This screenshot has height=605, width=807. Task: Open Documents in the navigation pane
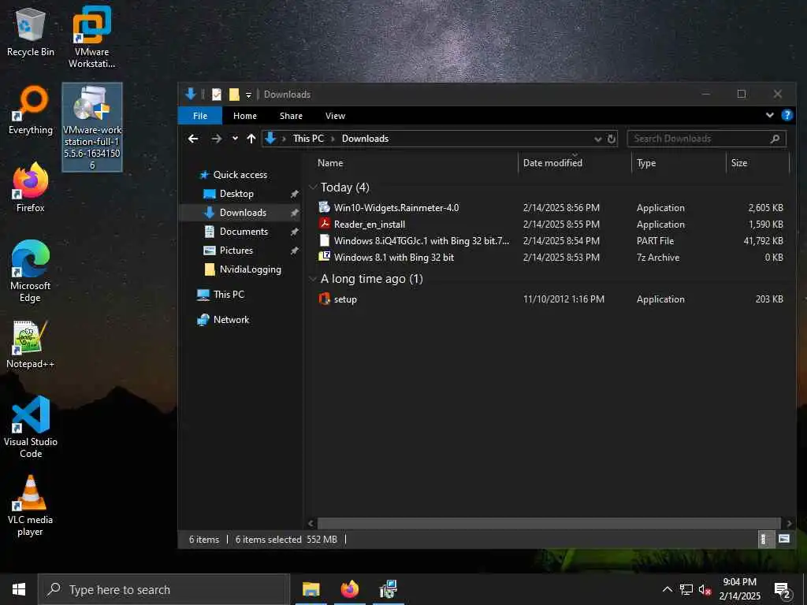[244, 232]
